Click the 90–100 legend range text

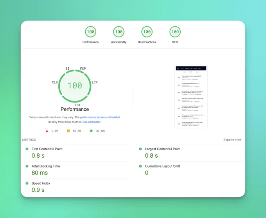point(101,131)
